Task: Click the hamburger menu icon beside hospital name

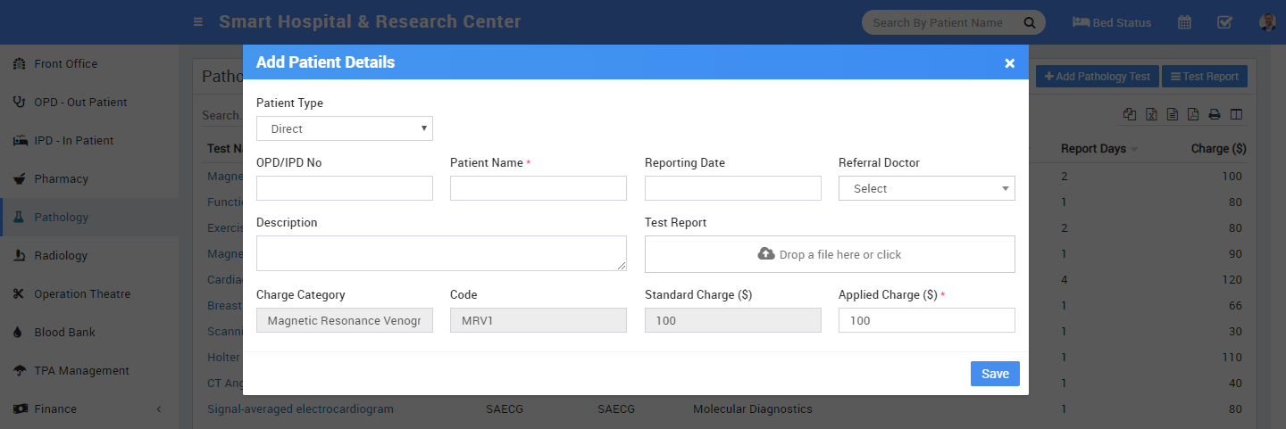Action: pyautogui.click(x=198, y=22)
